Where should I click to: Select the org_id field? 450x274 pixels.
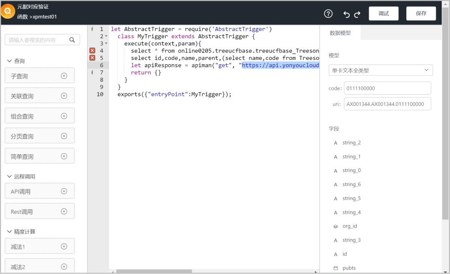click(349, 226)
